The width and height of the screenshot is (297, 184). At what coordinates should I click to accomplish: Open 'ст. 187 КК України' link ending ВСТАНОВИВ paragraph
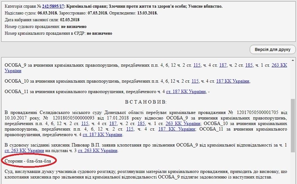click(x=102, y=135)
